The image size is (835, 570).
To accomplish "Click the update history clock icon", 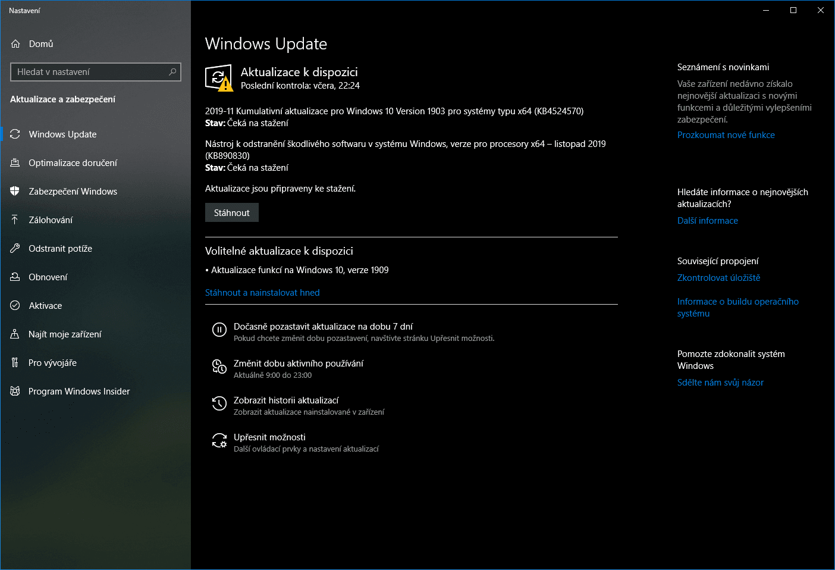I will 219,403.
